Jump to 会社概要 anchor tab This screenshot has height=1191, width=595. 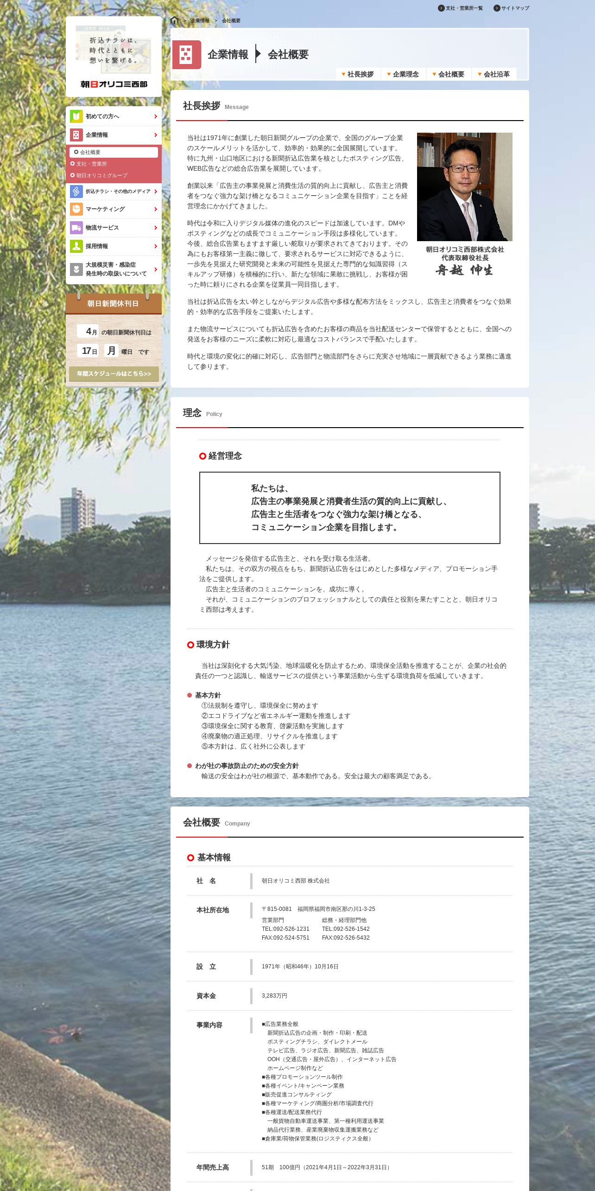click(x=449, y=74)
